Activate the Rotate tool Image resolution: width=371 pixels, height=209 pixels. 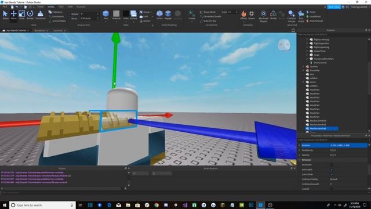(x=30, y=15)
